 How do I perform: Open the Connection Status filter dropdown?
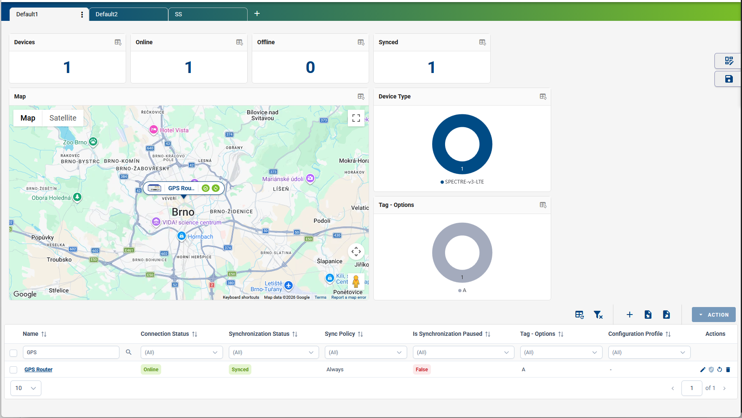(x=181, y=353)
